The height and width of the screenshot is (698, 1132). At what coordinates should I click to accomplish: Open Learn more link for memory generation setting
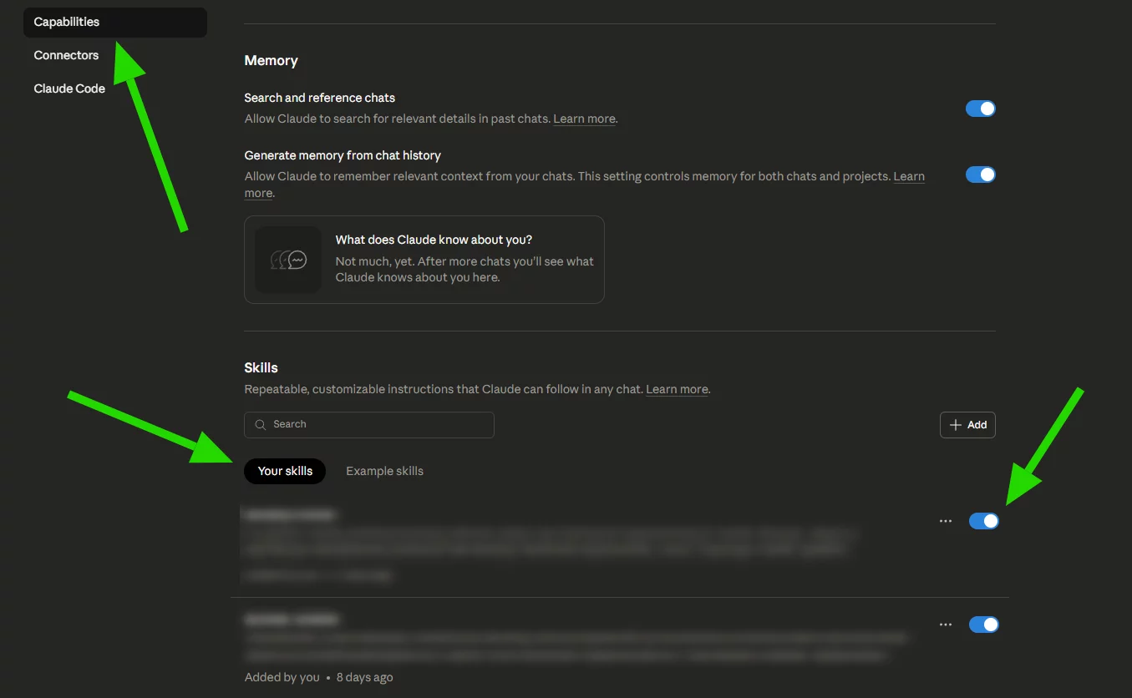pyautogui.click(x=908, y=176)
